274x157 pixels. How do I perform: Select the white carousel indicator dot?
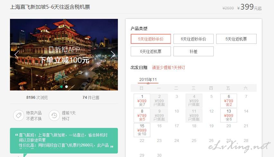(x=66, y=86)
